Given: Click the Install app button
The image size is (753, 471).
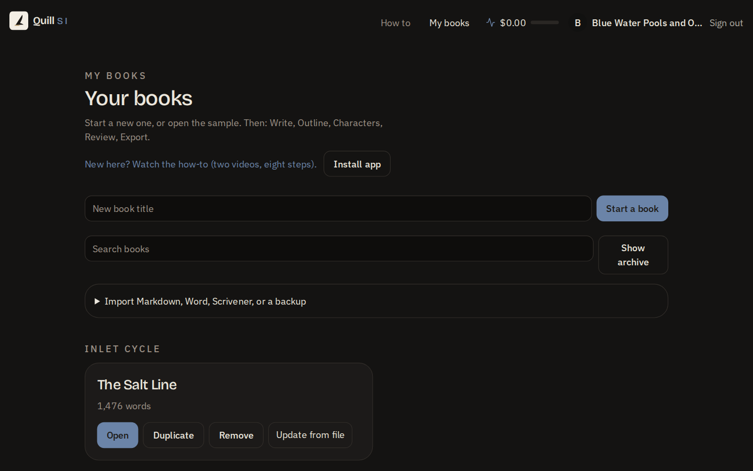Looking at the screenshot, I should click(x=357, y=164).
